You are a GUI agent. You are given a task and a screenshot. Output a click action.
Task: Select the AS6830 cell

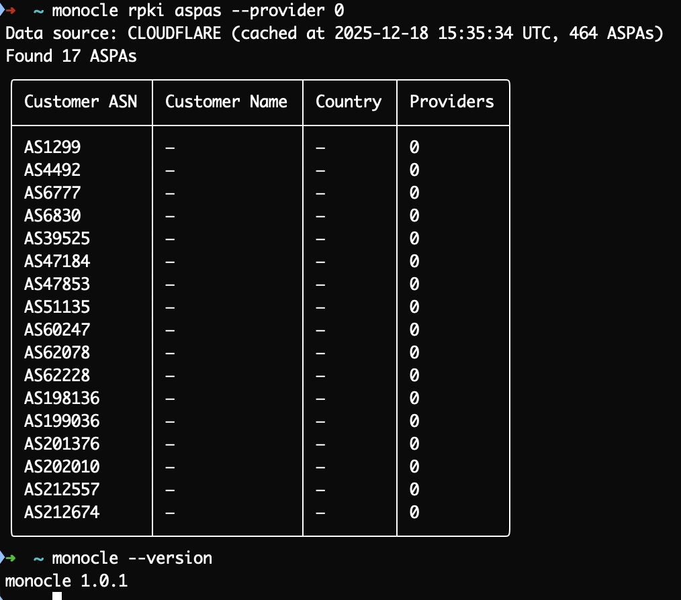(x=52, y=216)
